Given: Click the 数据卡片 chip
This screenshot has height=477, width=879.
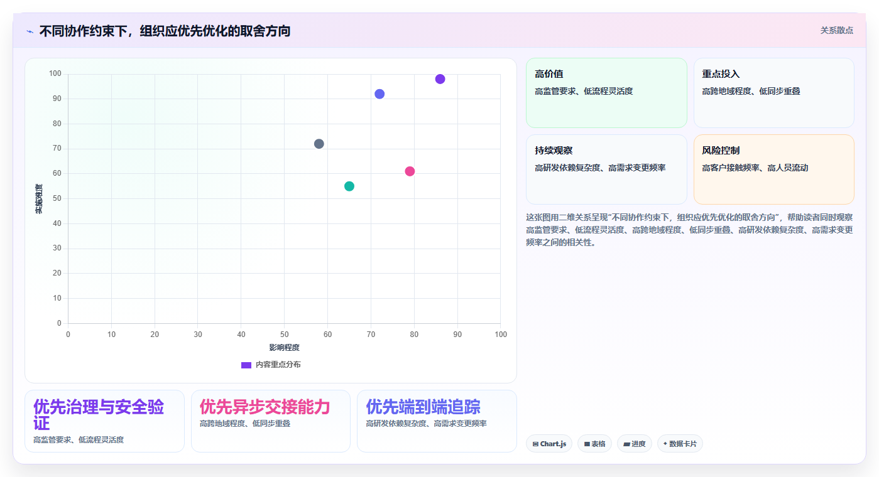Looking at the screenshot, I should coord(680,444).
